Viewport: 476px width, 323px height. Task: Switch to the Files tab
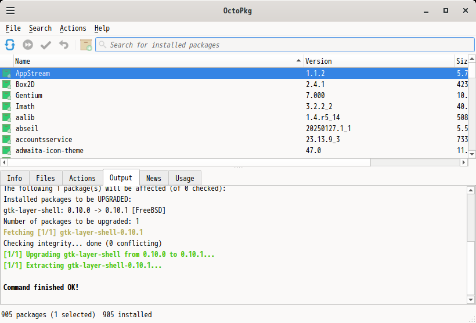click(45, 179)
